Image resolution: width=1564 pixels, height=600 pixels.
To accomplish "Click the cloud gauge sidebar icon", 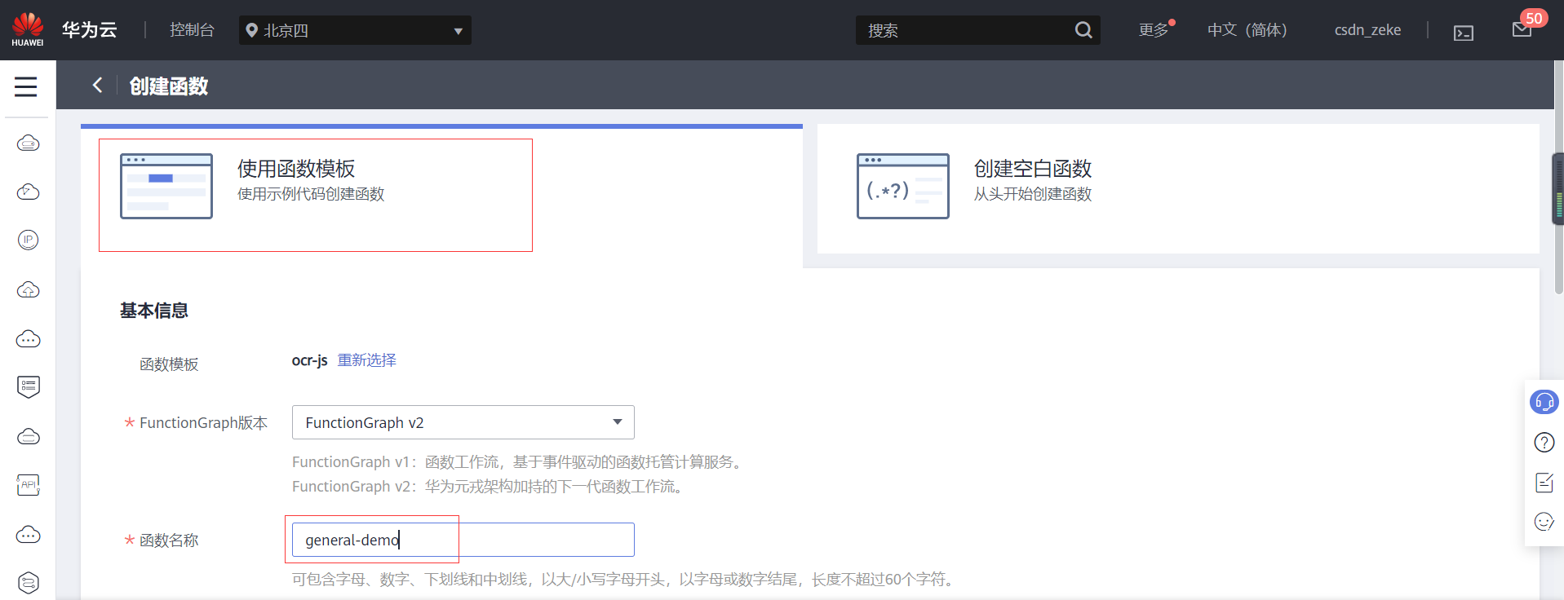I will [x=29, y=192].
